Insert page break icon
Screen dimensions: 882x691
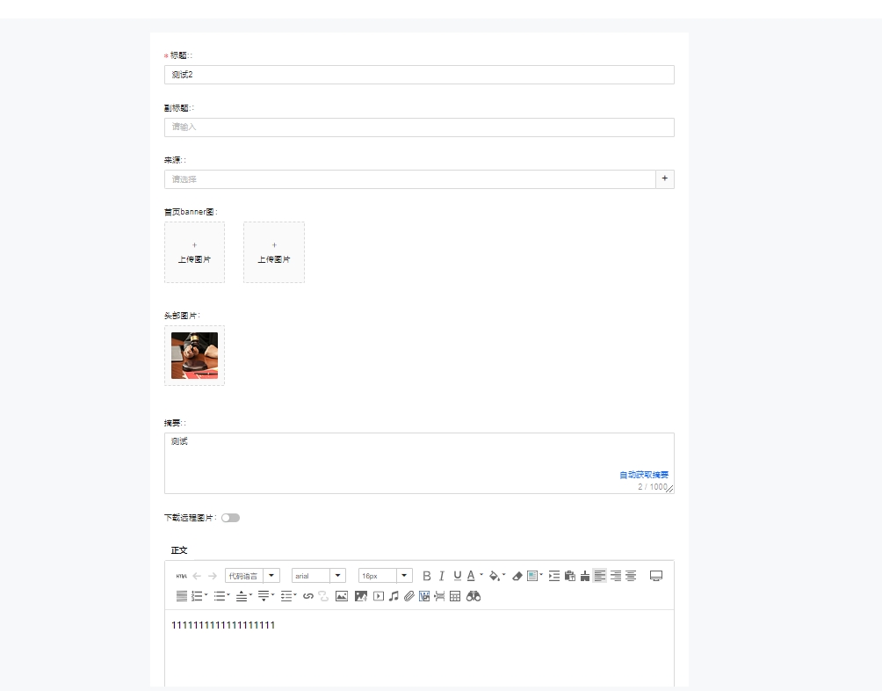point(439,596)
